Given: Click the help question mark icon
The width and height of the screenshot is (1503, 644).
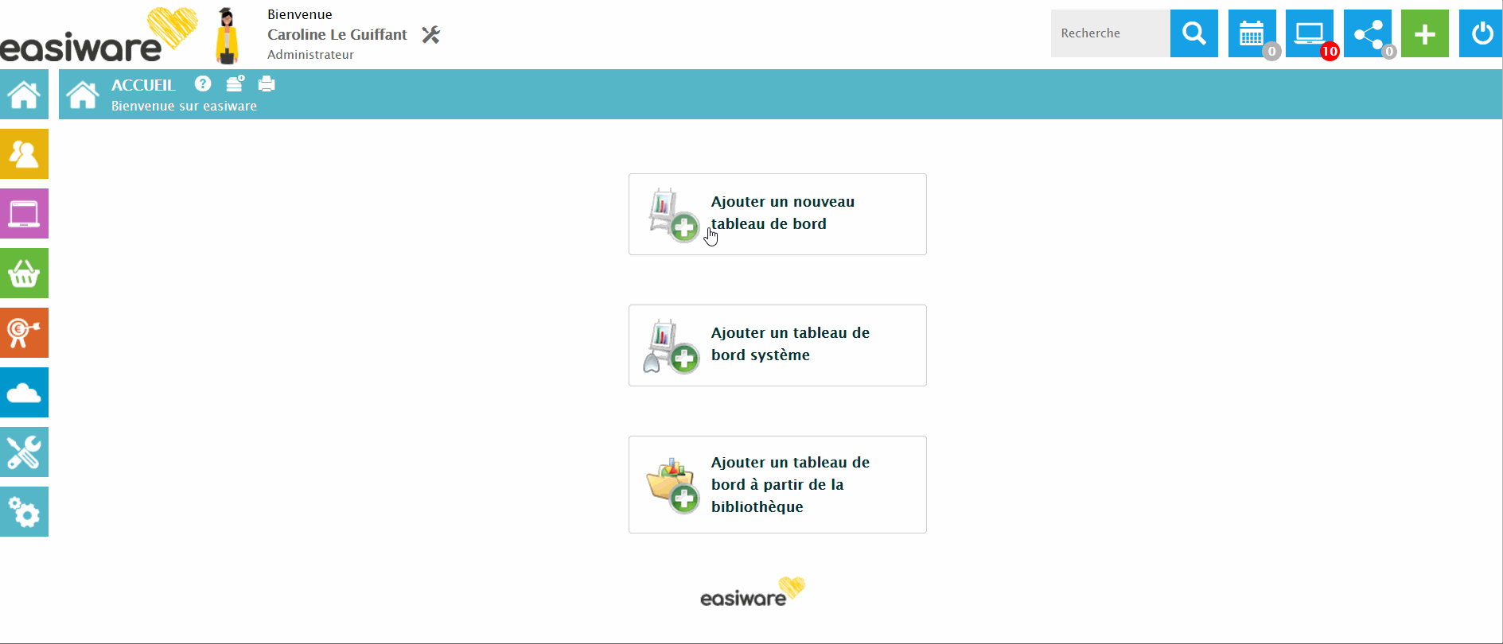Looking at the screenshot, I should (203, 83).
